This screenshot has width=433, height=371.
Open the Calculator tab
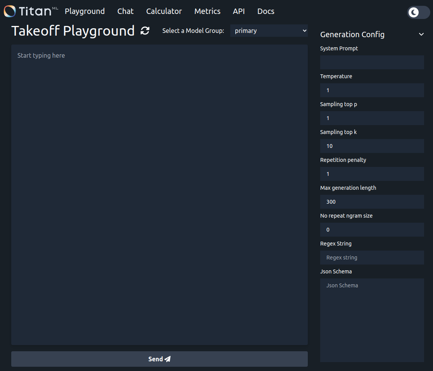pos(164,11)
